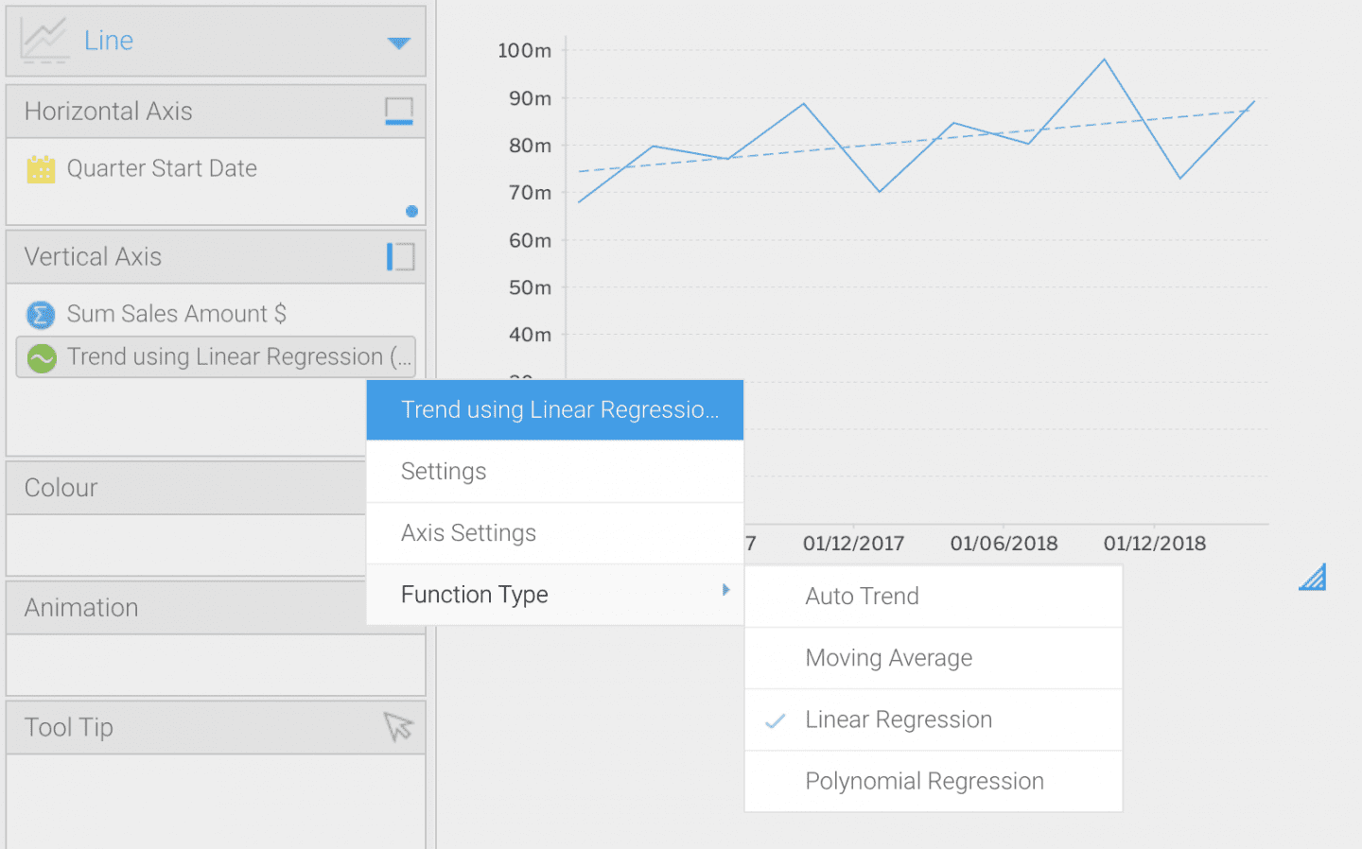Click the Tool Tip cursor icon
Screen dimensions: 1362x849
(398, 727)
